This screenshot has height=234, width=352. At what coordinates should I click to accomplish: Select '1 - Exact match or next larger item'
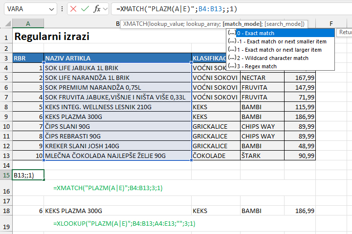point(279,50)
